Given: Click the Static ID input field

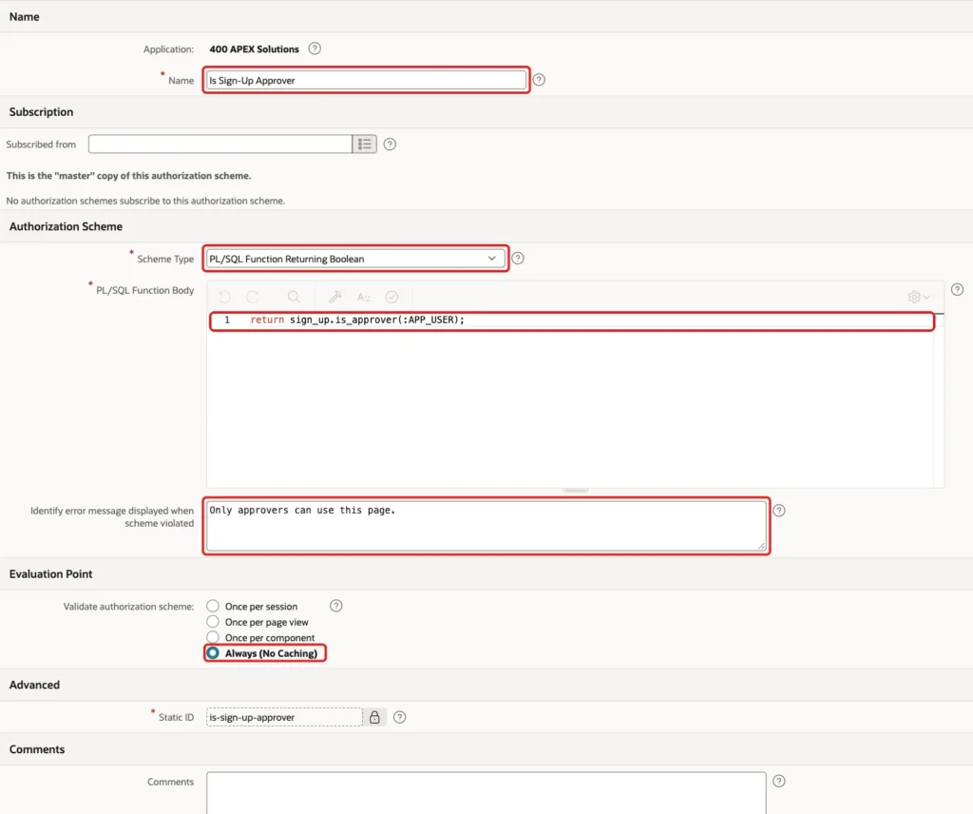Looking at the screenshot, I should coord(284,717).
